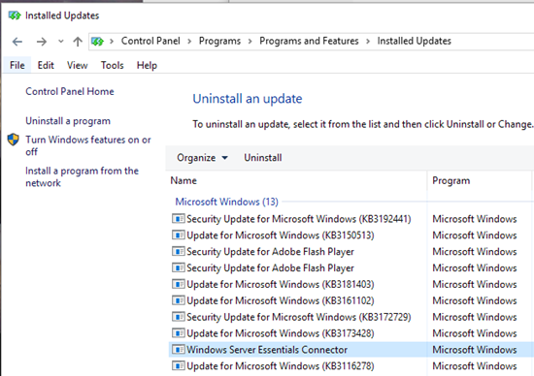Click Program cell for KB3192441 row
This screenshot has height=376, width=534.
(x=475, y=219)
